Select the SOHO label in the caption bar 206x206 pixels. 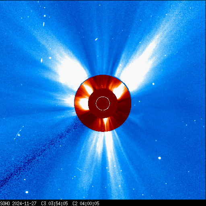[x=5, y=204]
